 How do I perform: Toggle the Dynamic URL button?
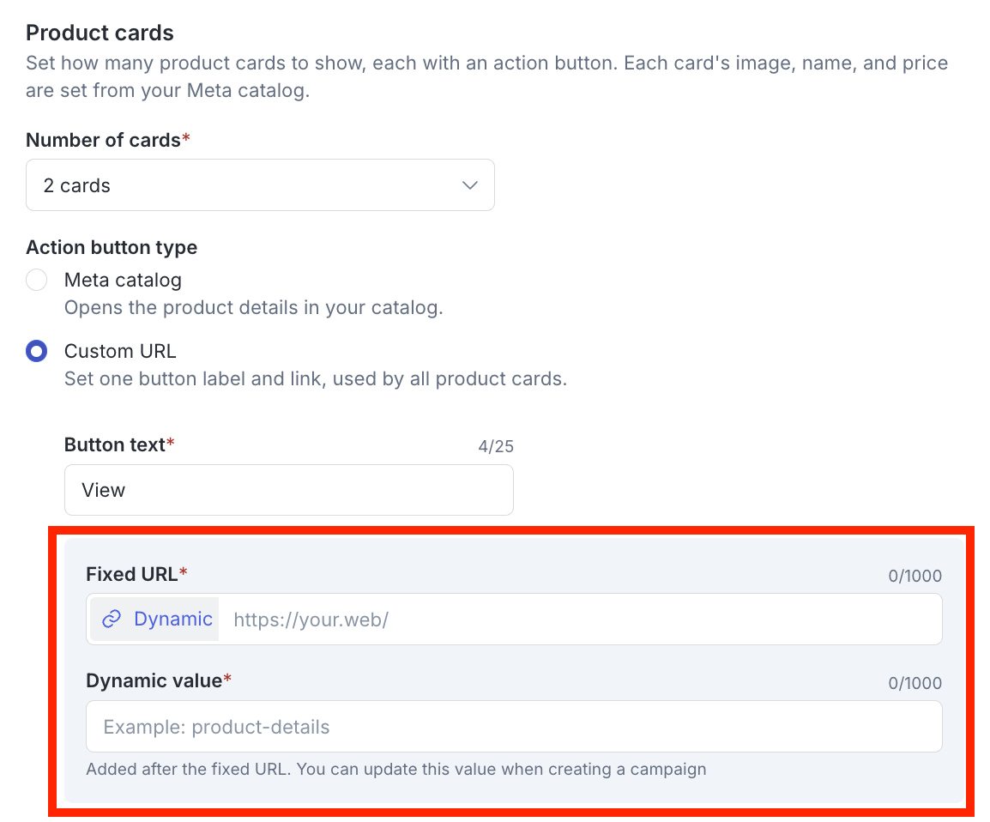pos(155,619)
